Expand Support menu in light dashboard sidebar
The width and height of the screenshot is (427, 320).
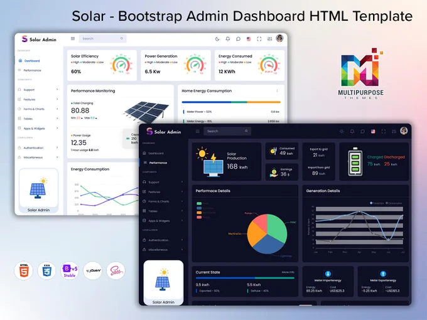click(x=38, y=90)
